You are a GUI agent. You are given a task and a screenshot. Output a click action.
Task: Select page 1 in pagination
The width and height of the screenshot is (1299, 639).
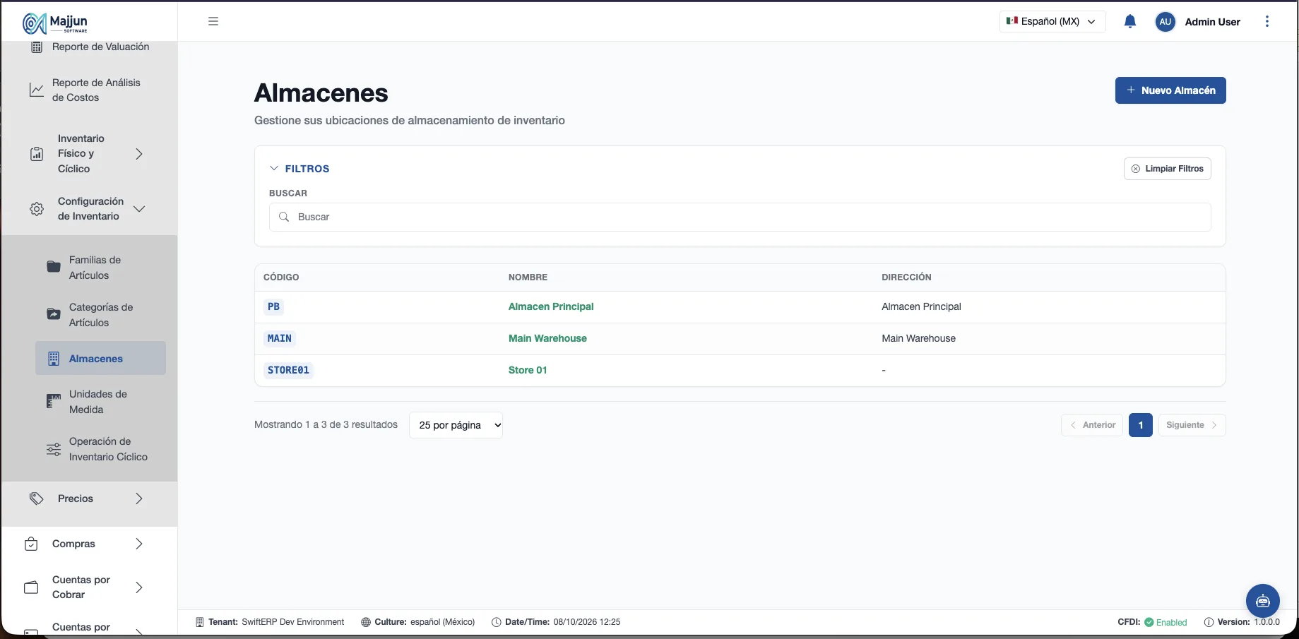[x=1141, y=425]
